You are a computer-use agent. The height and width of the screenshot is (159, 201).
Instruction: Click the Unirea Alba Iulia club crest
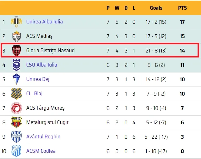point(16,22)
